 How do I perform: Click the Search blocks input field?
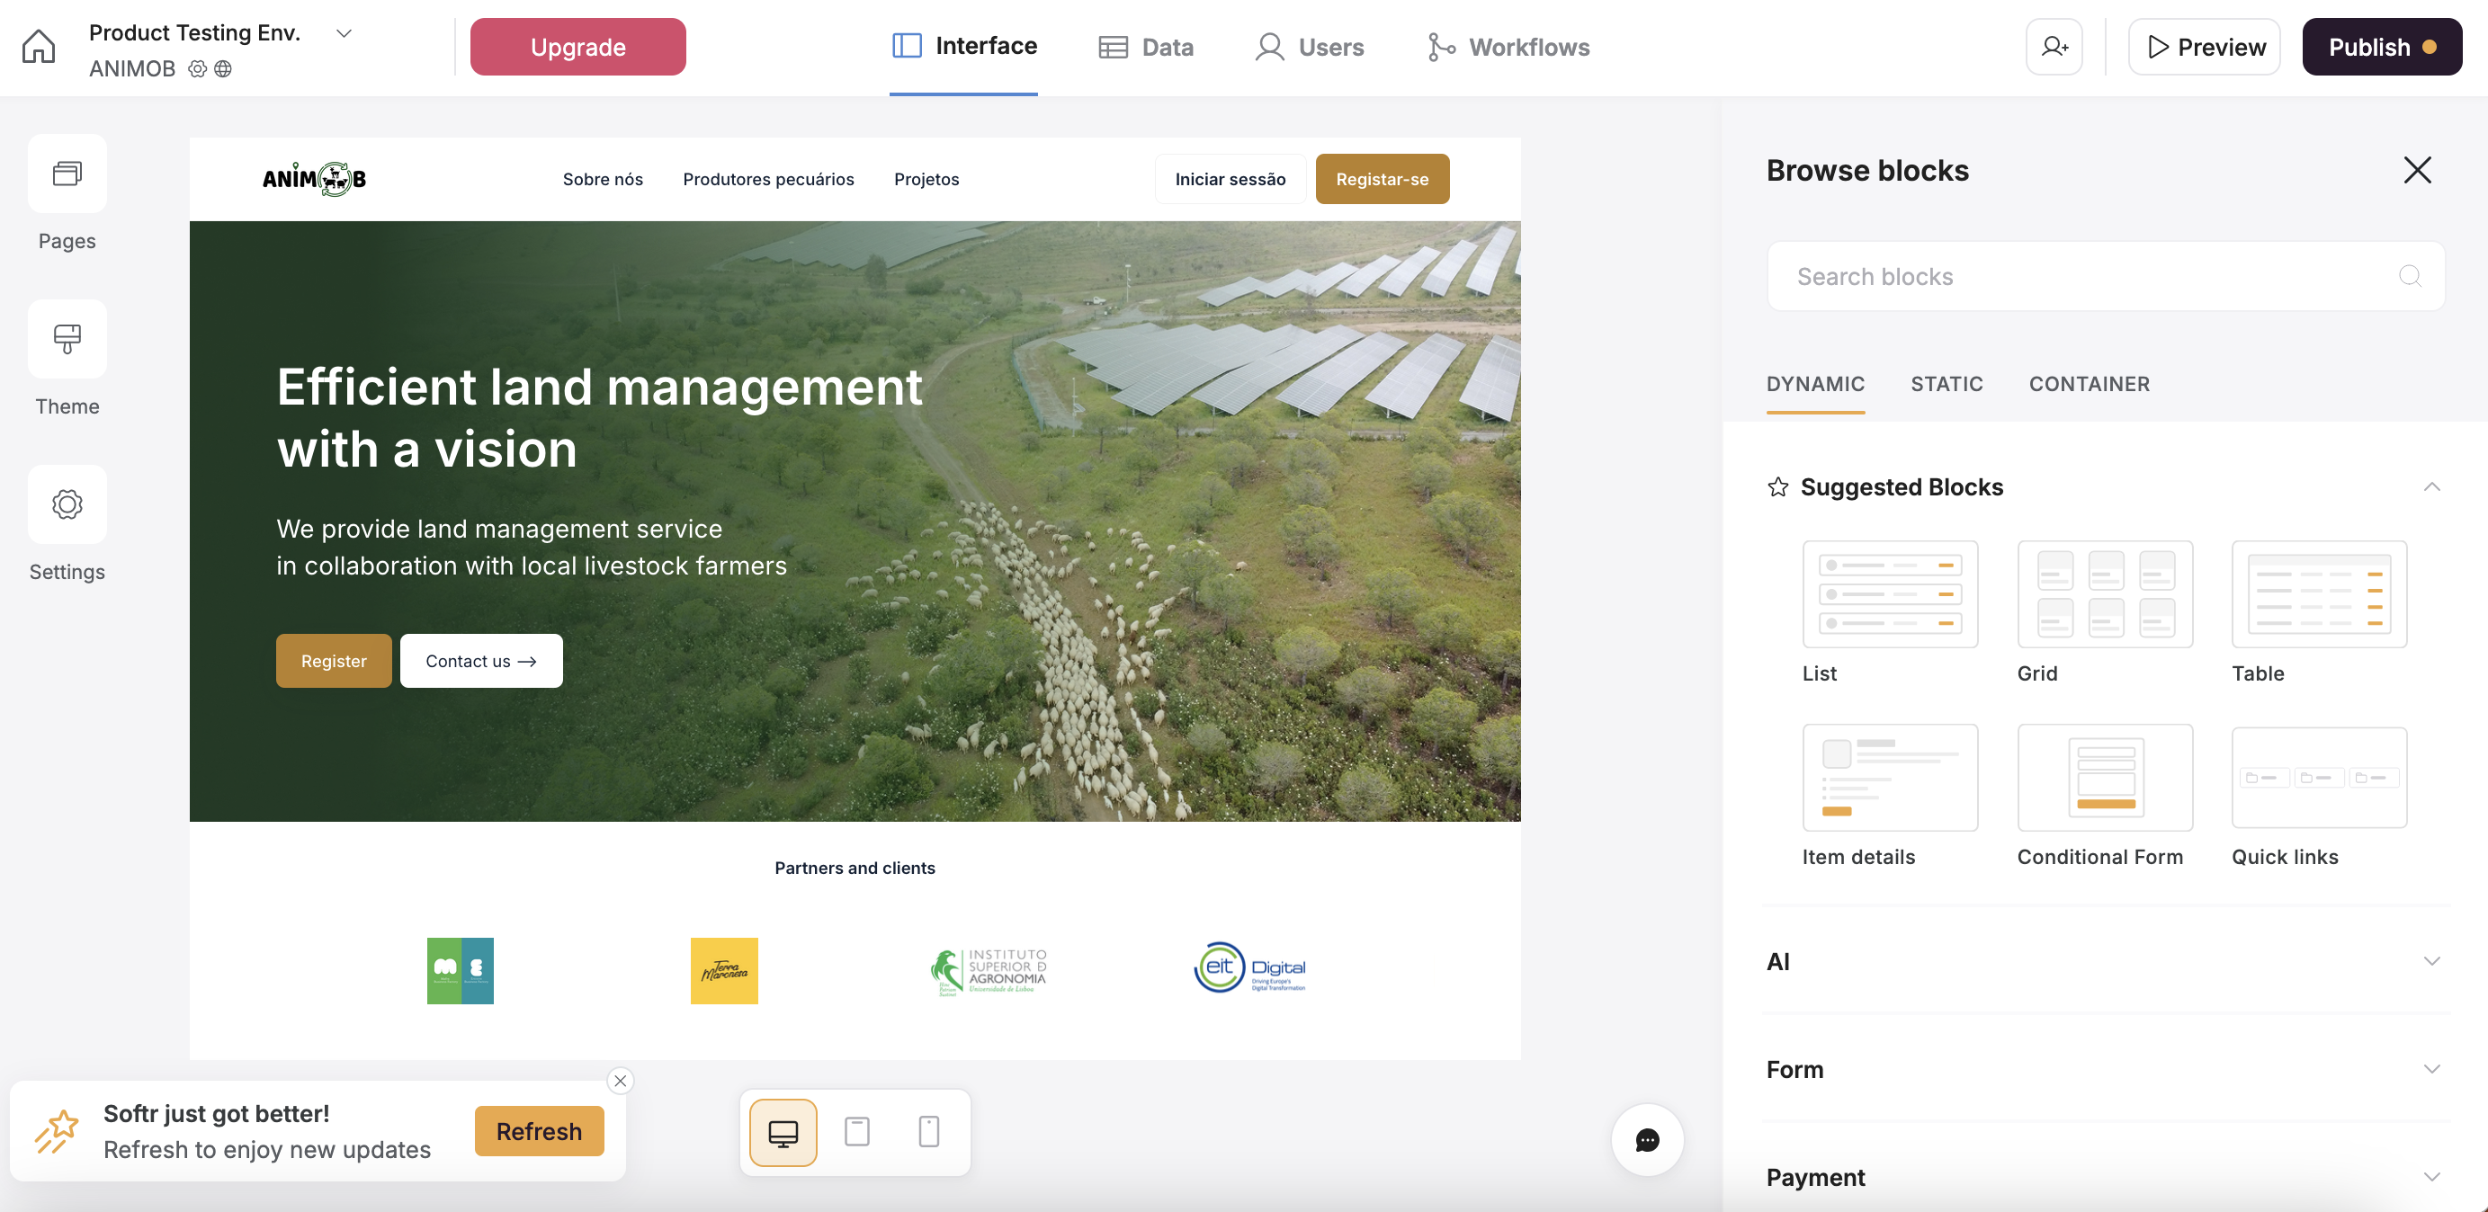pos(2028,276)
